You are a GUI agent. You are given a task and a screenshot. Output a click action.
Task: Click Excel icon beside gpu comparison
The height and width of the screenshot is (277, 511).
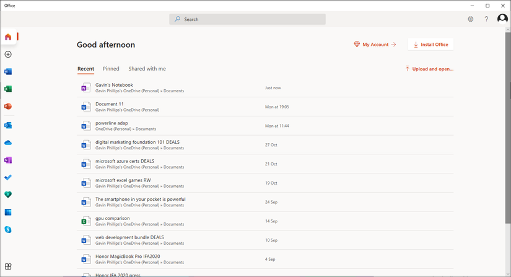click(x=85, y=221)
